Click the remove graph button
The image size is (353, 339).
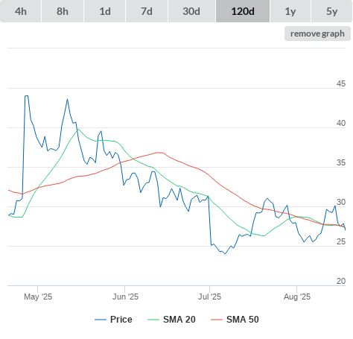point(317,34)
